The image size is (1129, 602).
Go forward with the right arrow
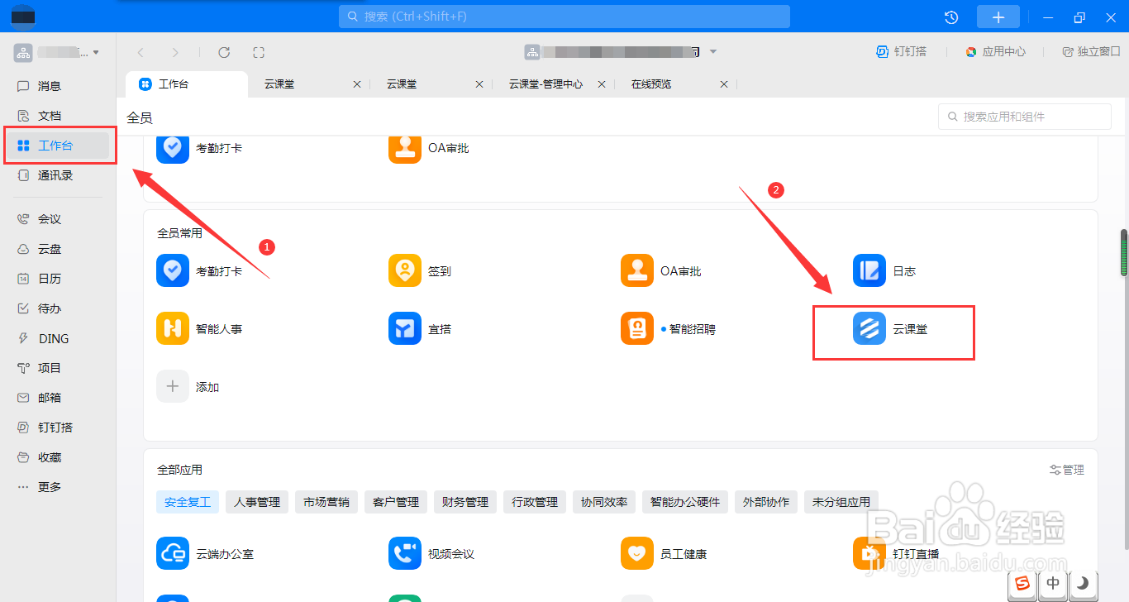(174, 52)
